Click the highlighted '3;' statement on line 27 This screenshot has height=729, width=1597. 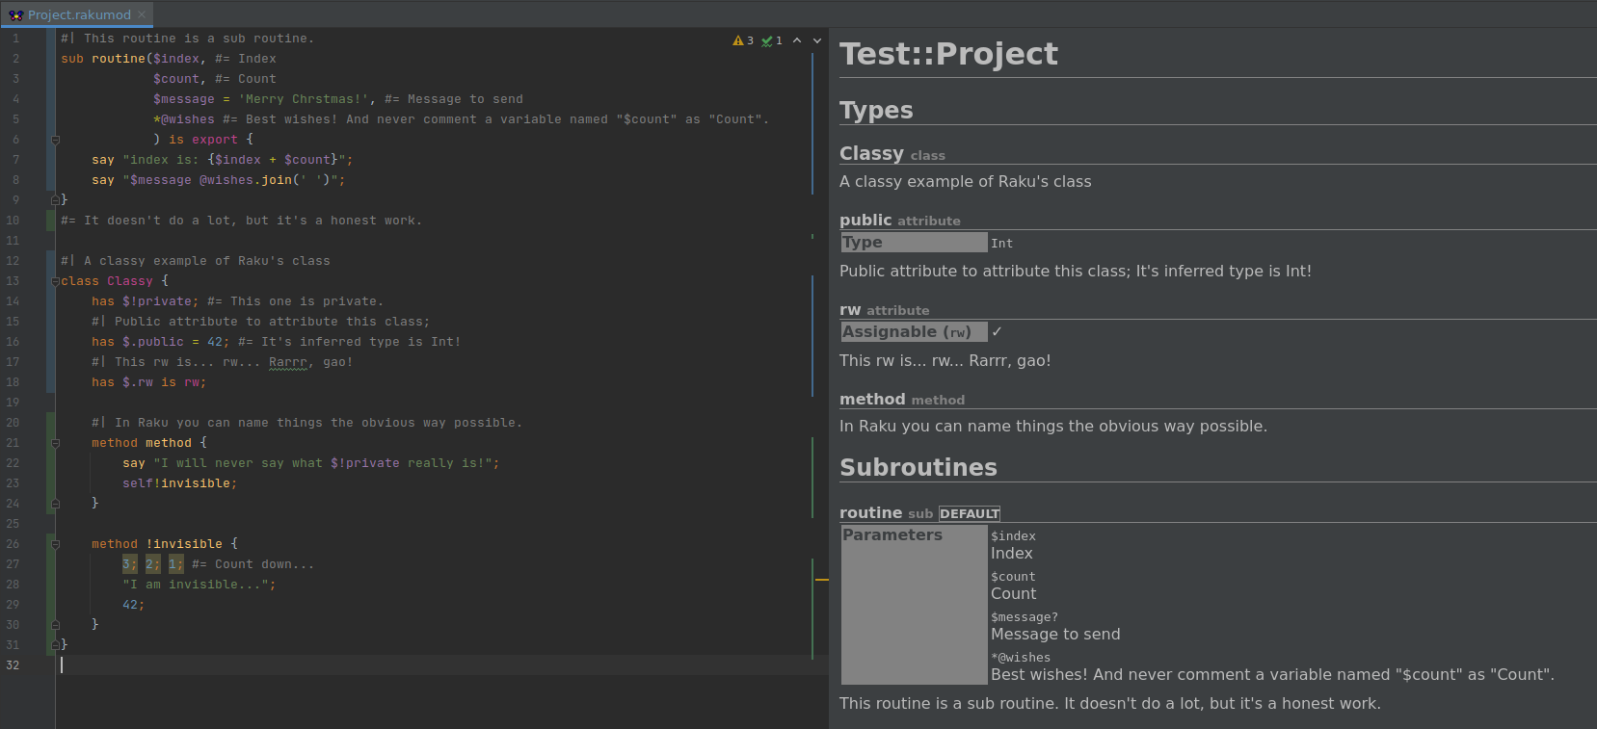pyautogui.click(x=129, y=564)
